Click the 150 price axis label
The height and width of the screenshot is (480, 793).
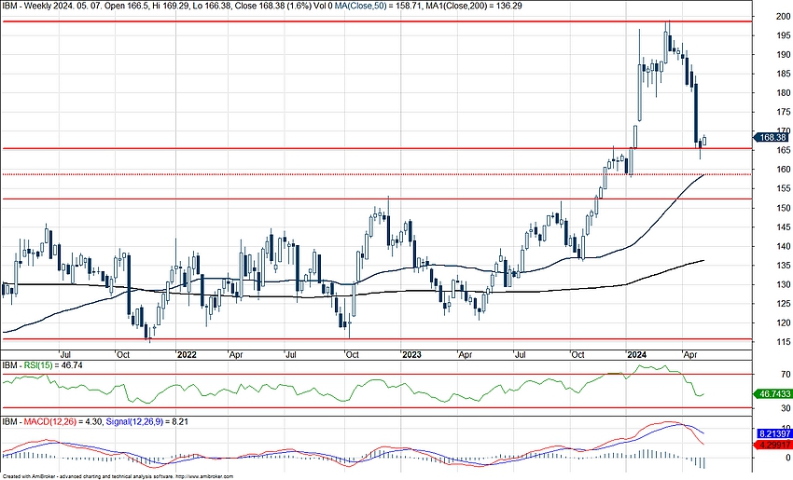point(783,208)
